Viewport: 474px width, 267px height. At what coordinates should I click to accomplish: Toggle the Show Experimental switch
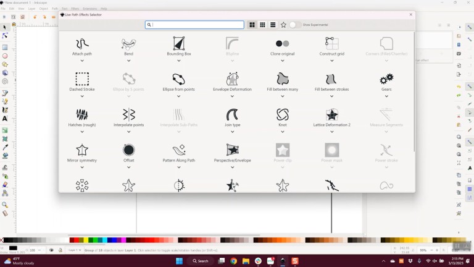[x=294, y=25]
